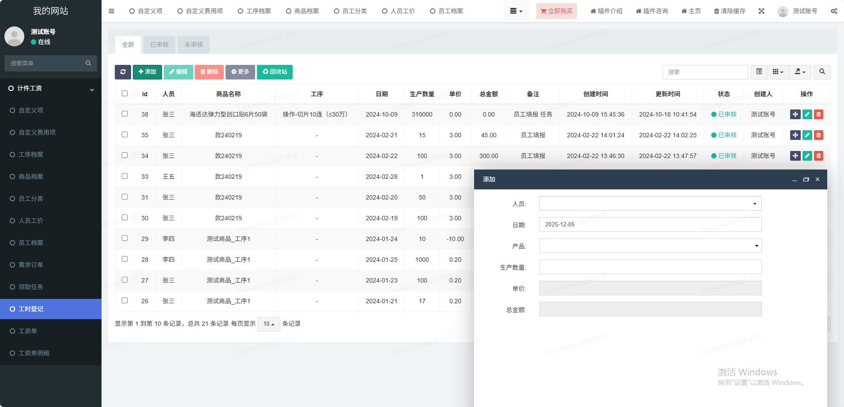This screenshot has width=844, height=407.
Task: Open the settings gears icon at top right
Action: tap(834, 11)
